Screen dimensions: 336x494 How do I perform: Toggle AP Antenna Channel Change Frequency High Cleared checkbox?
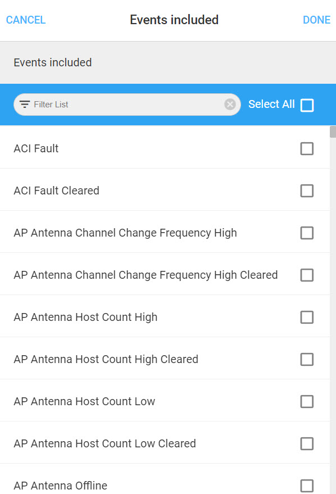point(307,275)
